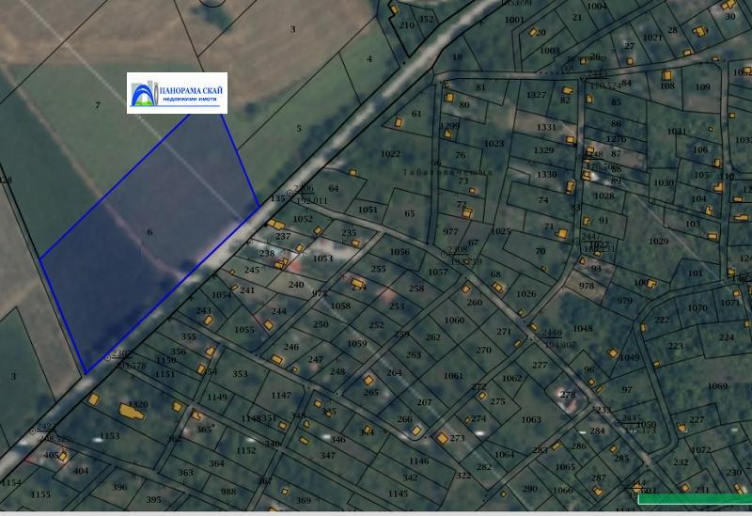The height and width of the screenshot is (516, 752).
Task: Select parcel 1029 on the map
Action: (658, 242)
